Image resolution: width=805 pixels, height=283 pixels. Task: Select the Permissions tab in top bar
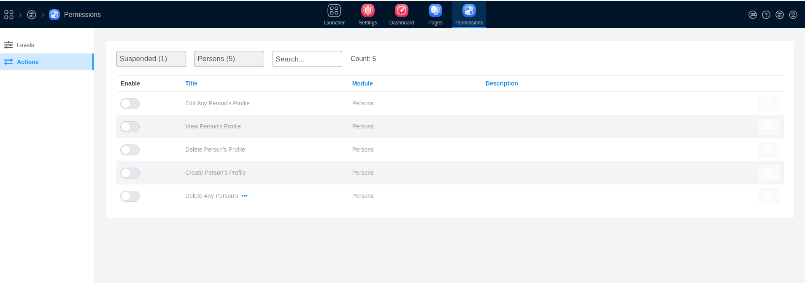469,14
